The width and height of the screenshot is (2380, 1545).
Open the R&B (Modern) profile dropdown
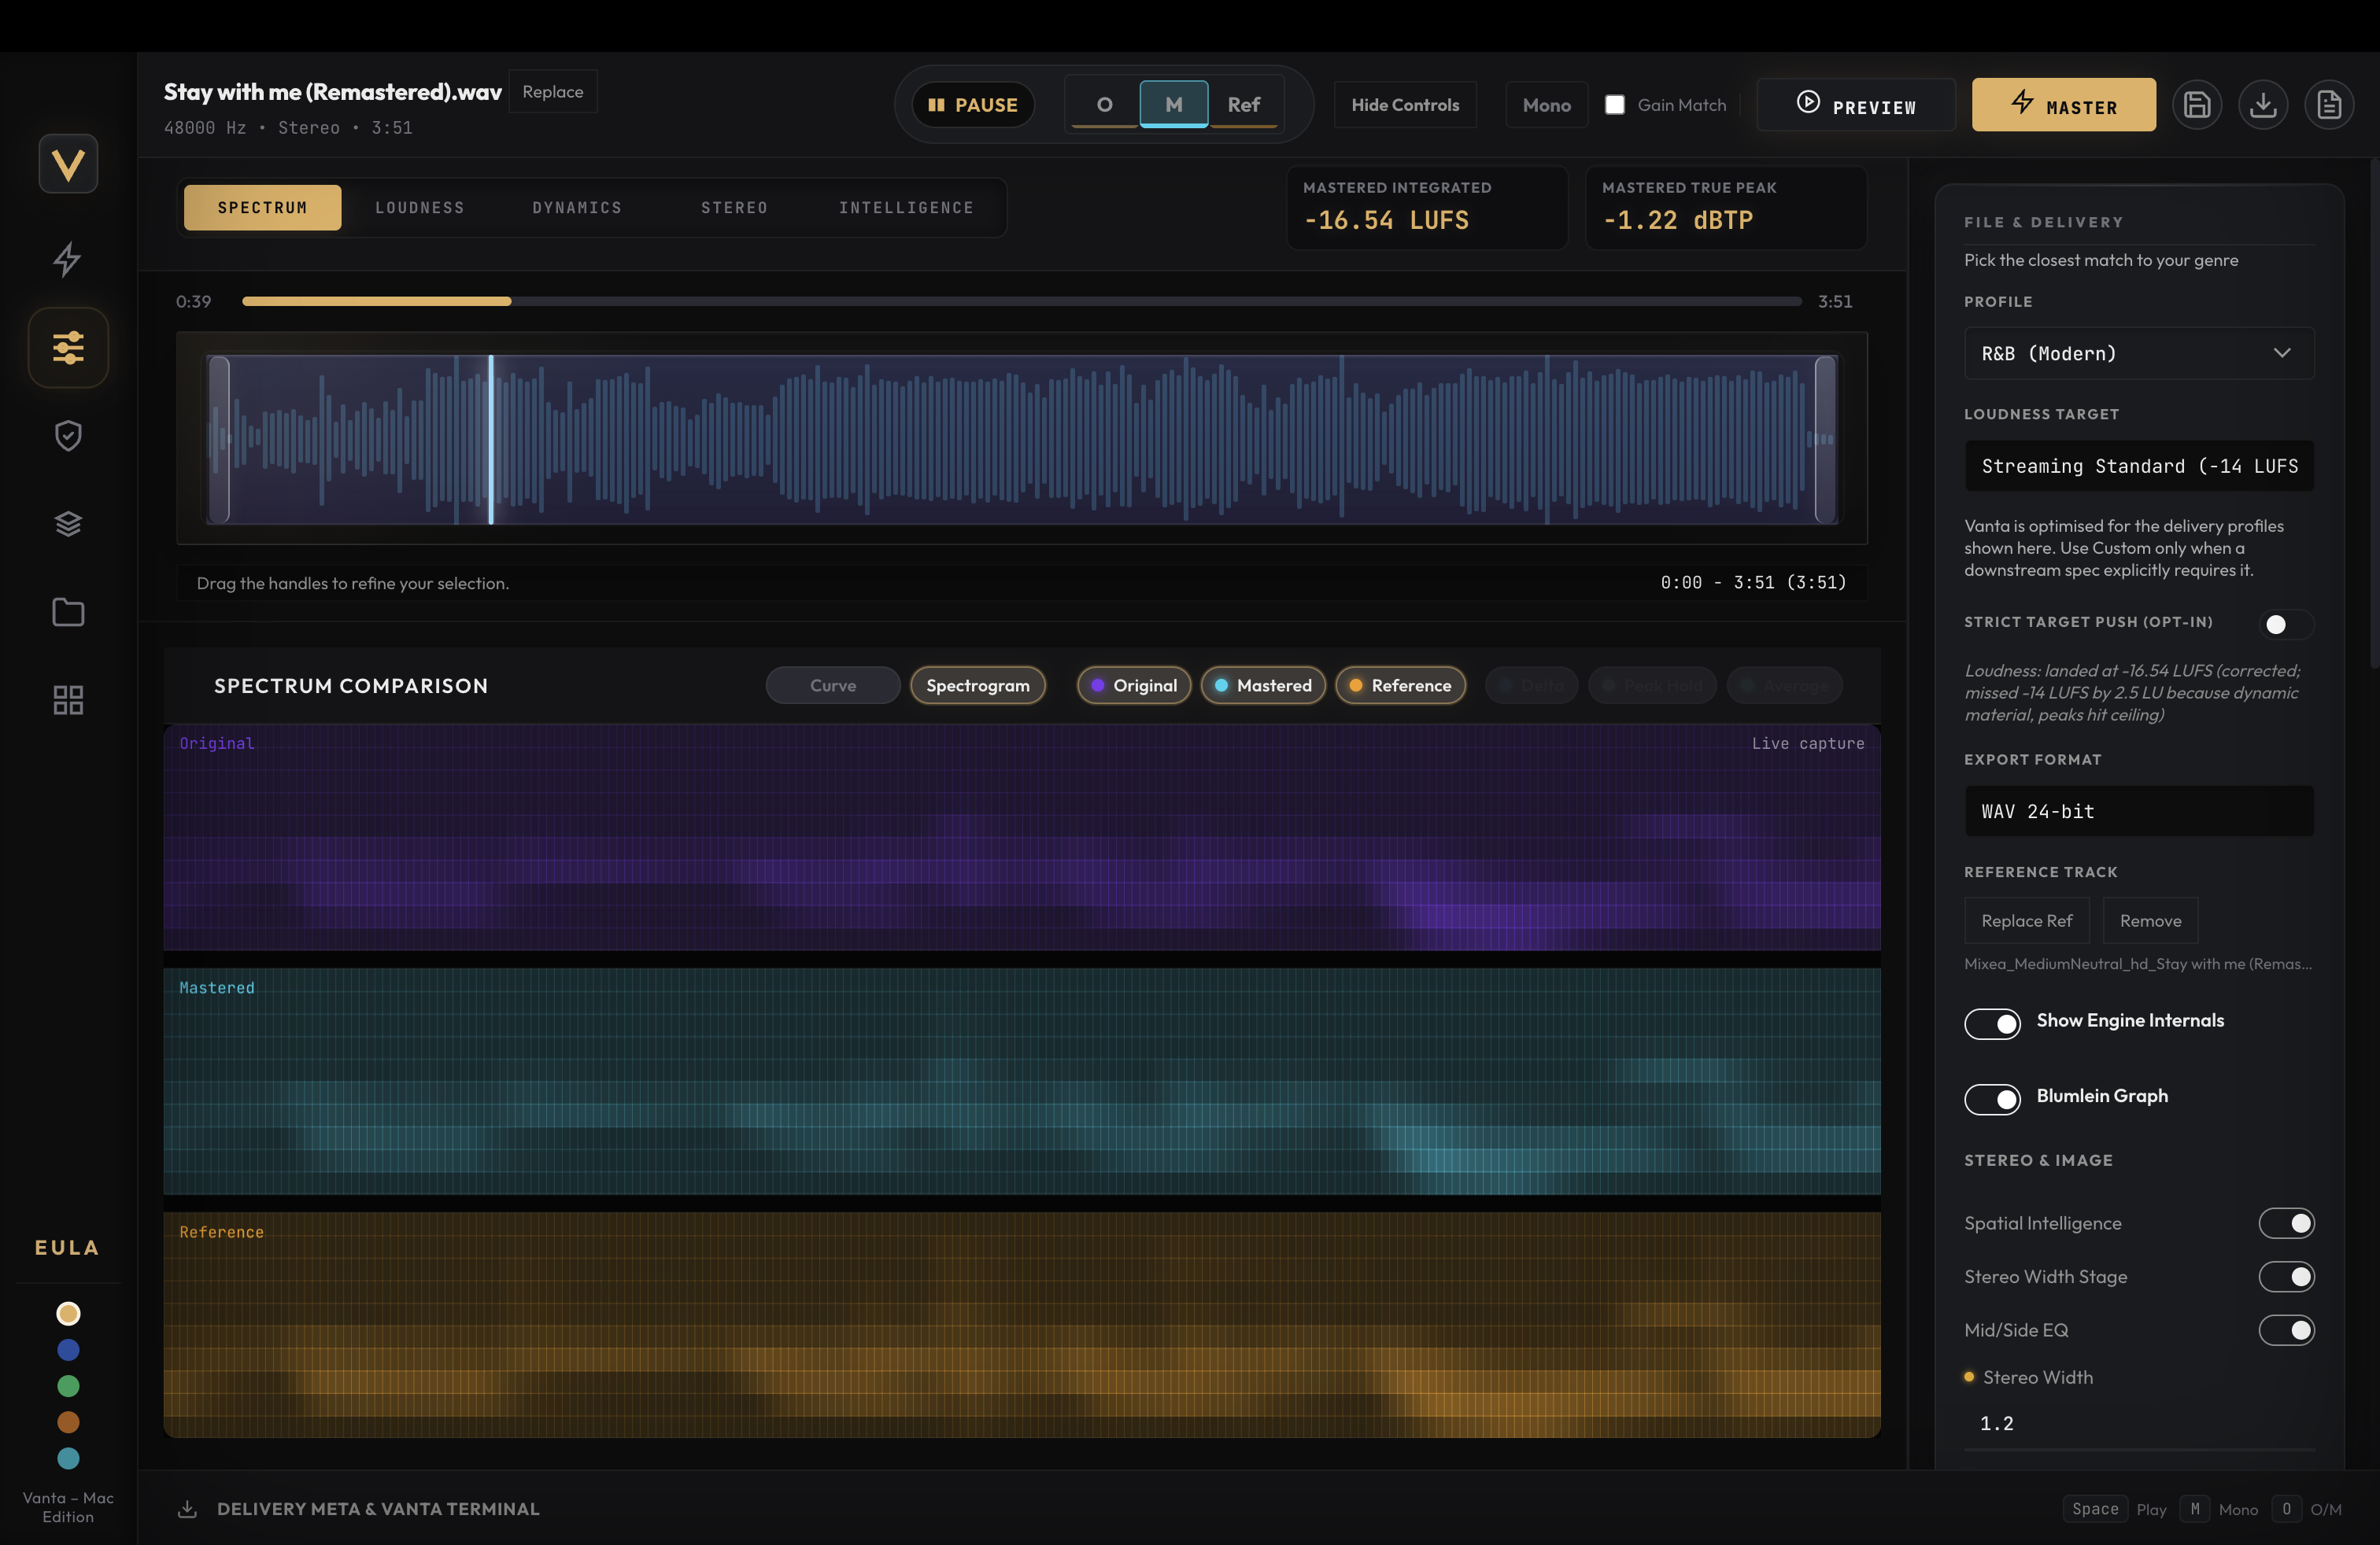(x=2139, y=354)
